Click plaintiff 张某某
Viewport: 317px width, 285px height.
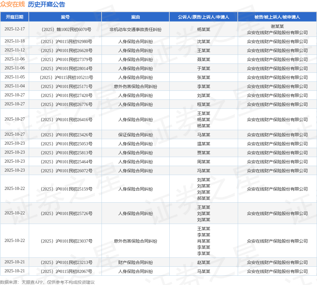pyautogui.click(x=204, y=77)
